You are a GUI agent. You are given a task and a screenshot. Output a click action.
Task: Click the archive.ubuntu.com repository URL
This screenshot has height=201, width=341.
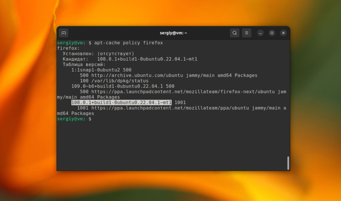[x=137, y=75]
